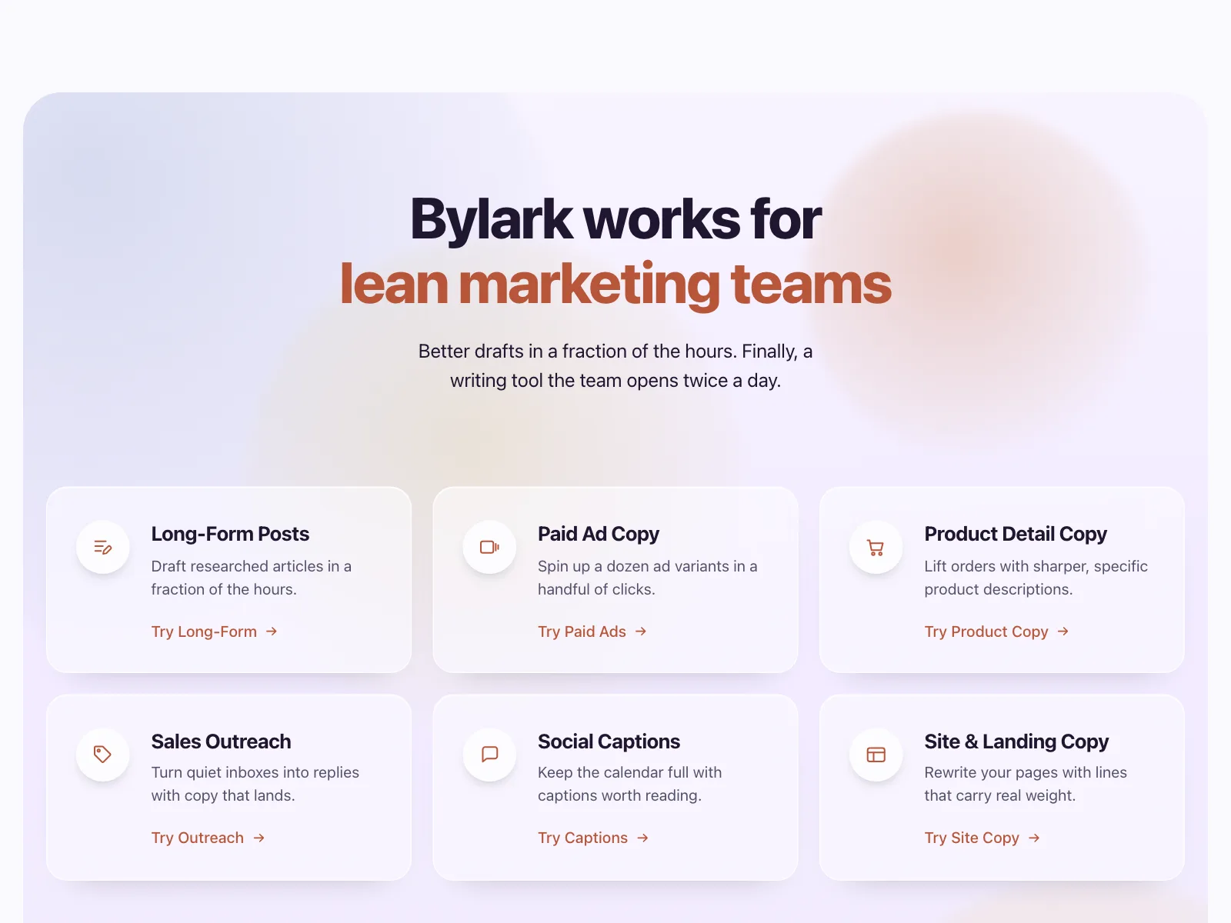
Task: Click the Long-Form Posts pencil-lines icon
Action: [x=102, y=547]
